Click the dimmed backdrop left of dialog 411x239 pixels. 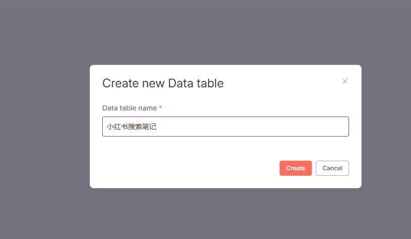click(x=44, y=126)
